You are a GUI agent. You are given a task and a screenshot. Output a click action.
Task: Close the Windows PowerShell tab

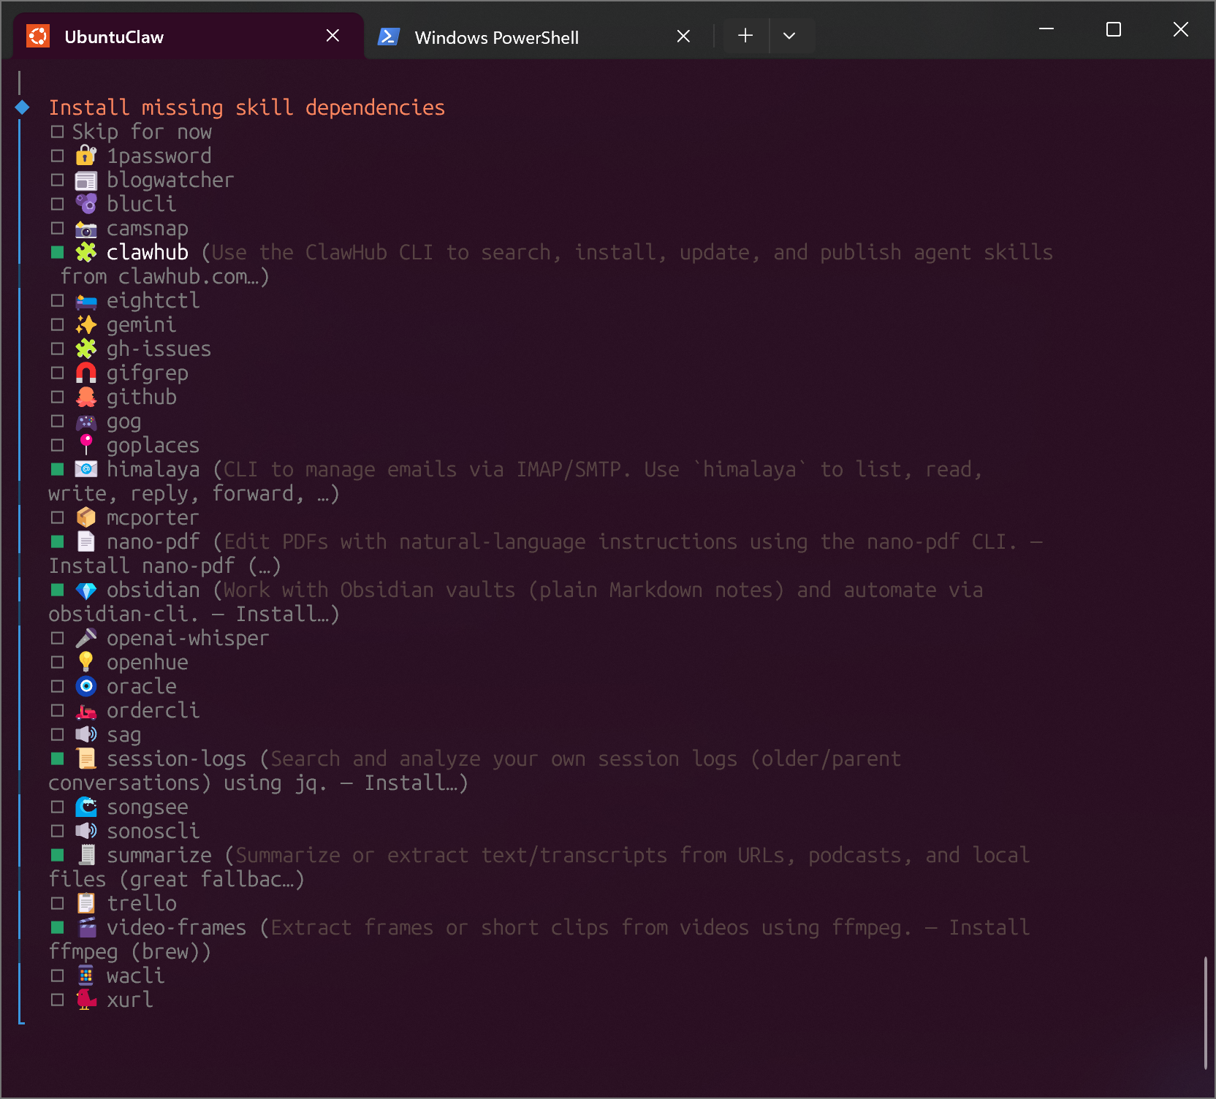[683, 36]
